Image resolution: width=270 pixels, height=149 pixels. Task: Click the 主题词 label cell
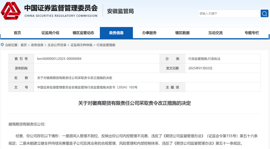click(x=172, y=87)
